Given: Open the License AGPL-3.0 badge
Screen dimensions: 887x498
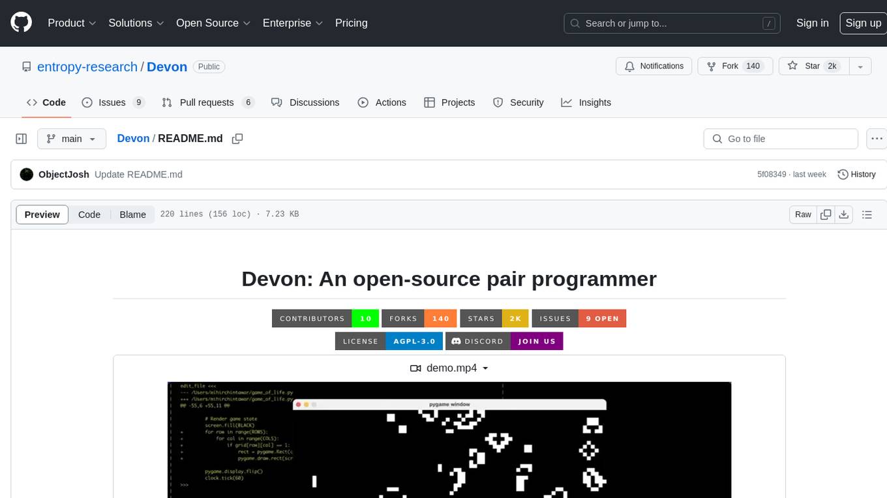Looking at the screenshot, I should point(389,341).
